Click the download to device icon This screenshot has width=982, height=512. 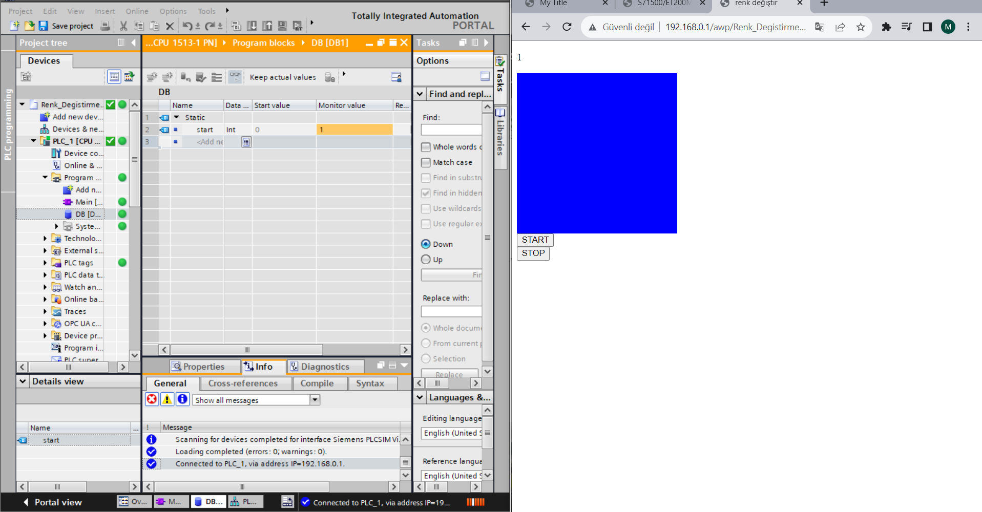pos(252,26)
